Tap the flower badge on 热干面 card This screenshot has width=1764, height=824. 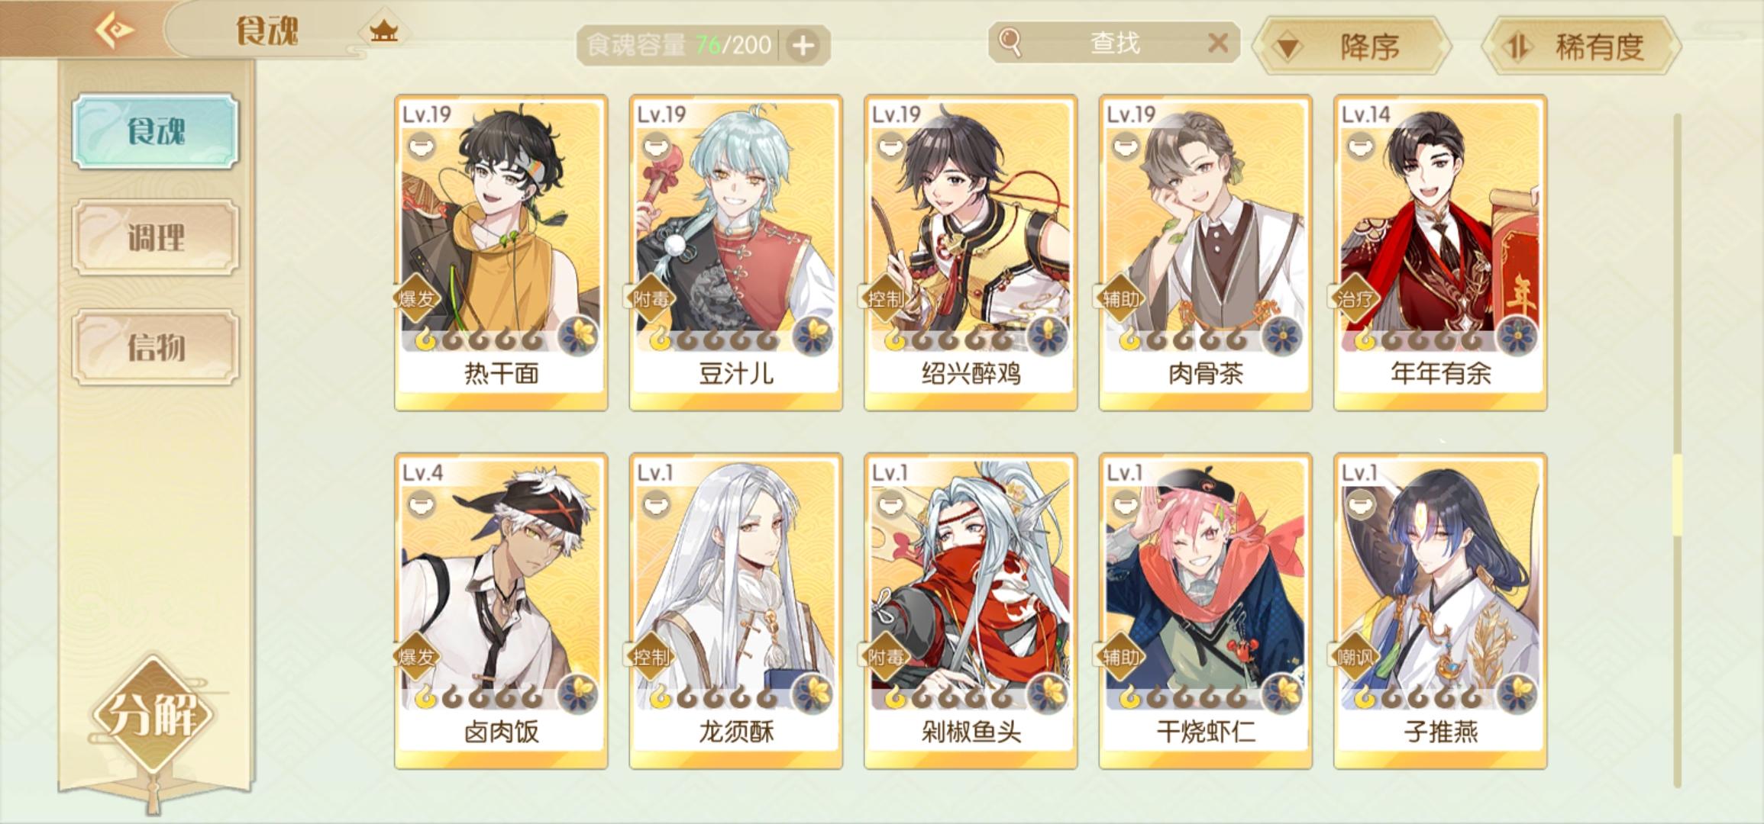coord(579,336)
